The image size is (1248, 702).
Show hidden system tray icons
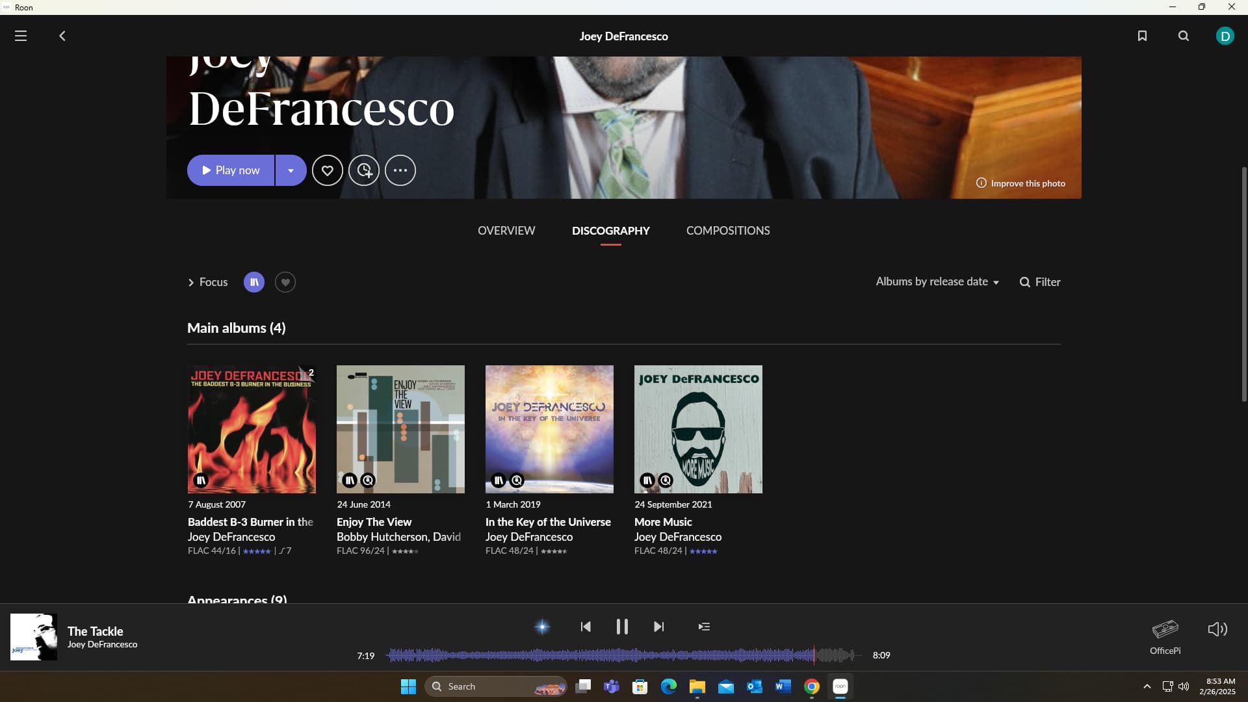pos(1147,686)
